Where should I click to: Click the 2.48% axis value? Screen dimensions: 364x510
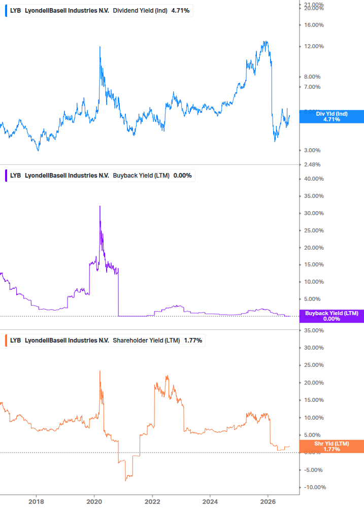(312, 164)
